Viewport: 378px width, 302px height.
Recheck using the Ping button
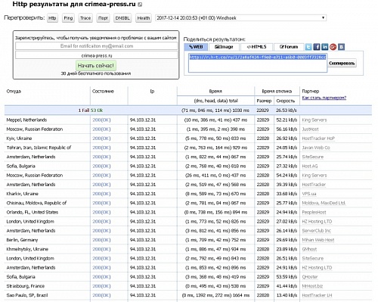[x=68, y=18]
